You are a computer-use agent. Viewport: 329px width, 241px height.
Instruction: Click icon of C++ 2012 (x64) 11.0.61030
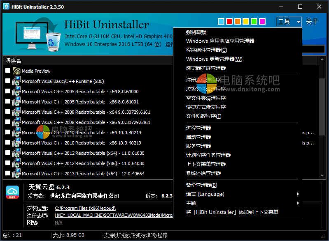click(x=16, y=153)
